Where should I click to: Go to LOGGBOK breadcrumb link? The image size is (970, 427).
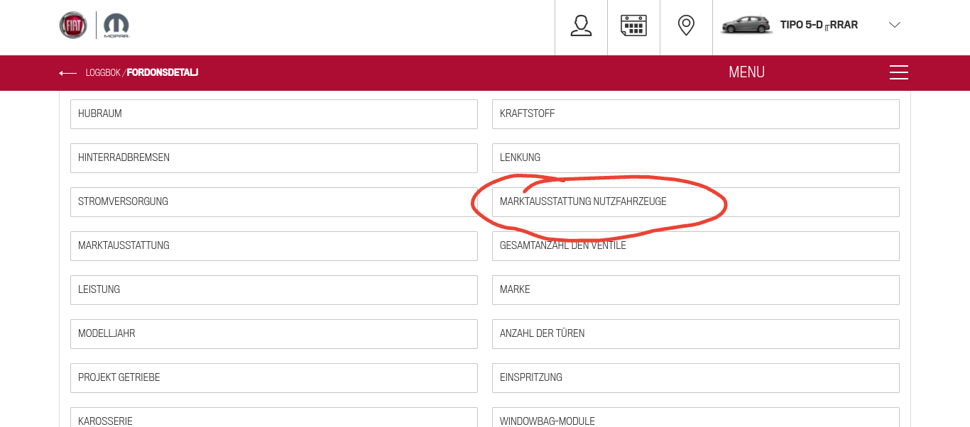coord(103,73)
